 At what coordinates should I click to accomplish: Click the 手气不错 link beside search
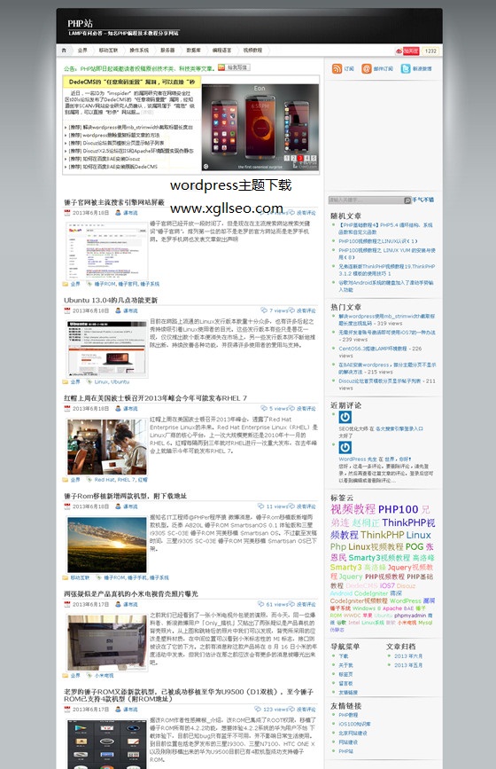tap(423, 200)
